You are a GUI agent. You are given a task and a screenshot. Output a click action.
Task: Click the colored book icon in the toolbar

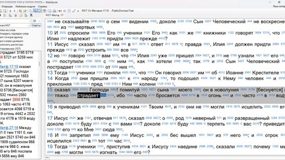pyautogui.click(x=44, y=11)
